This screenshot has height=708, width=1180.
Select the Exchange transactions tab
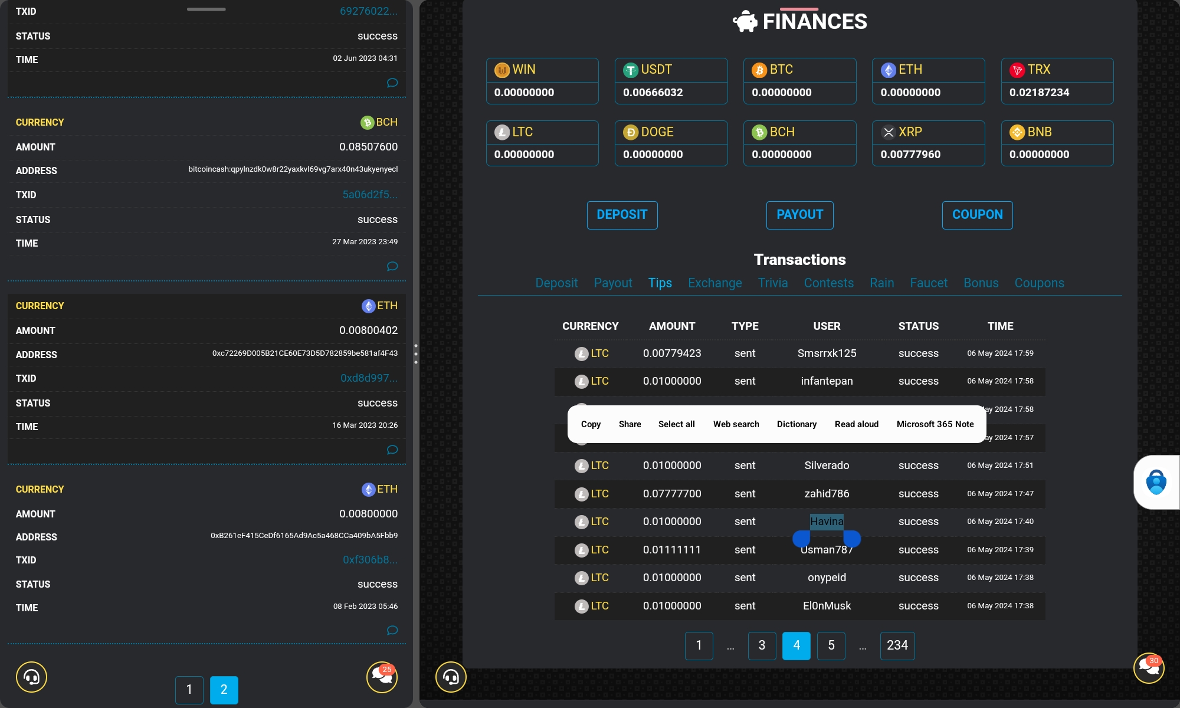coord(714,283)
